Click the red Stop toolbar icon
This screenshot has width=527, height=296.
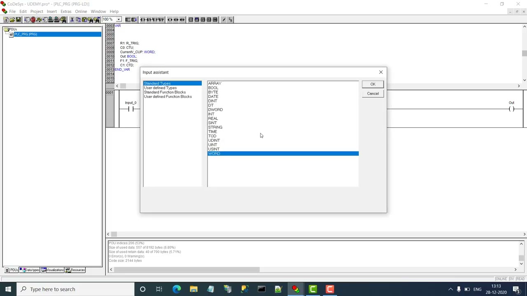click(x=33, y=20)
